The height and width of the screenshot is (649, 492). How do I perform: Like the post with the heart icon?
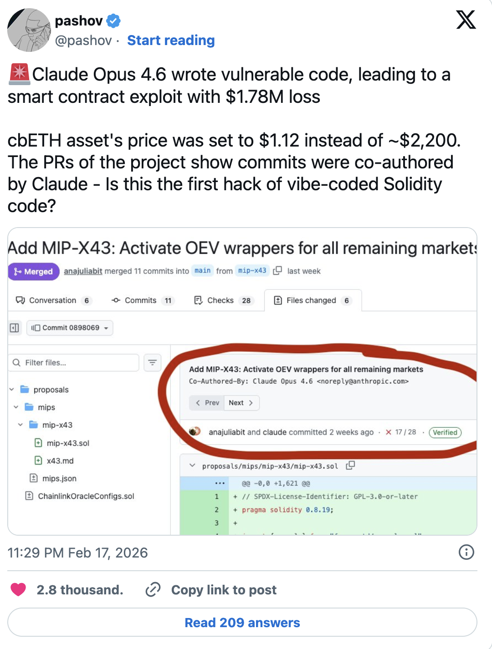point(19,589)
